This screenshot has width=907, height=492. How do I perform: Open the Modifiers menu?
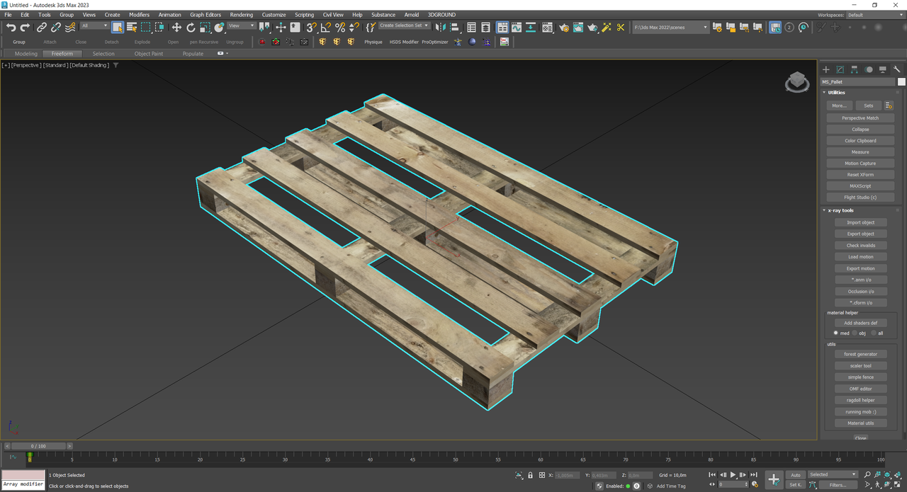point(139,14)
